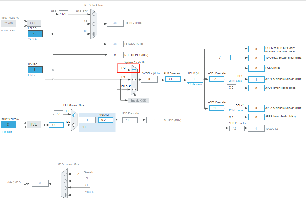Select HSI in the System Clock Mux

click(134, 69)
